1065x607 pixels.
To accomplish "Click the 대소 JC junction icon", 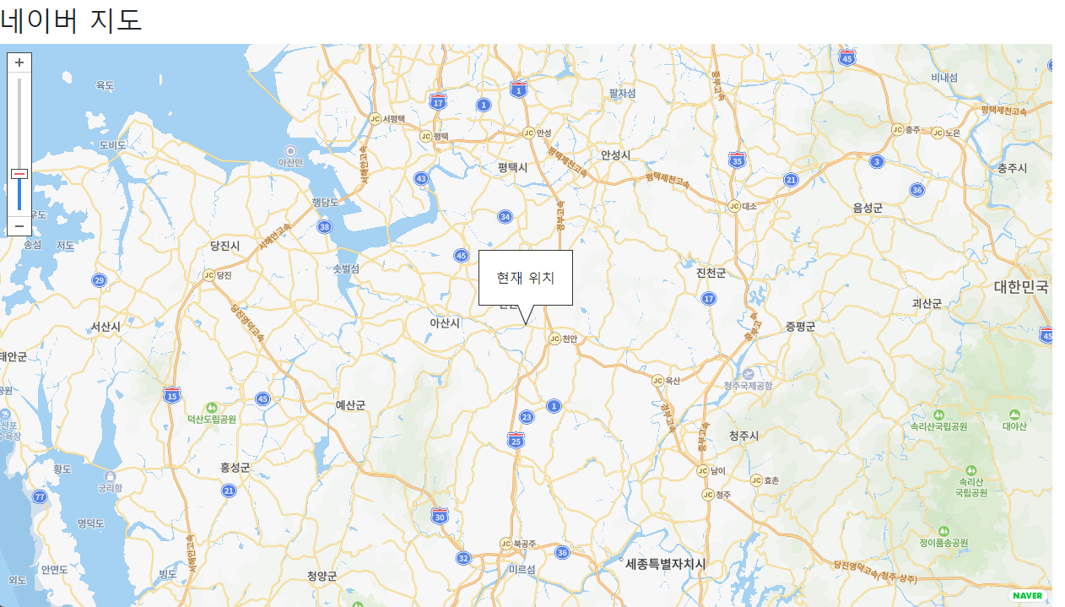I will 733,206.
